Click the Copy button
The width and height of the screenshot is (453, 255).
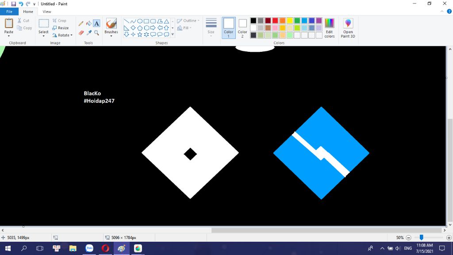(24, 28)
